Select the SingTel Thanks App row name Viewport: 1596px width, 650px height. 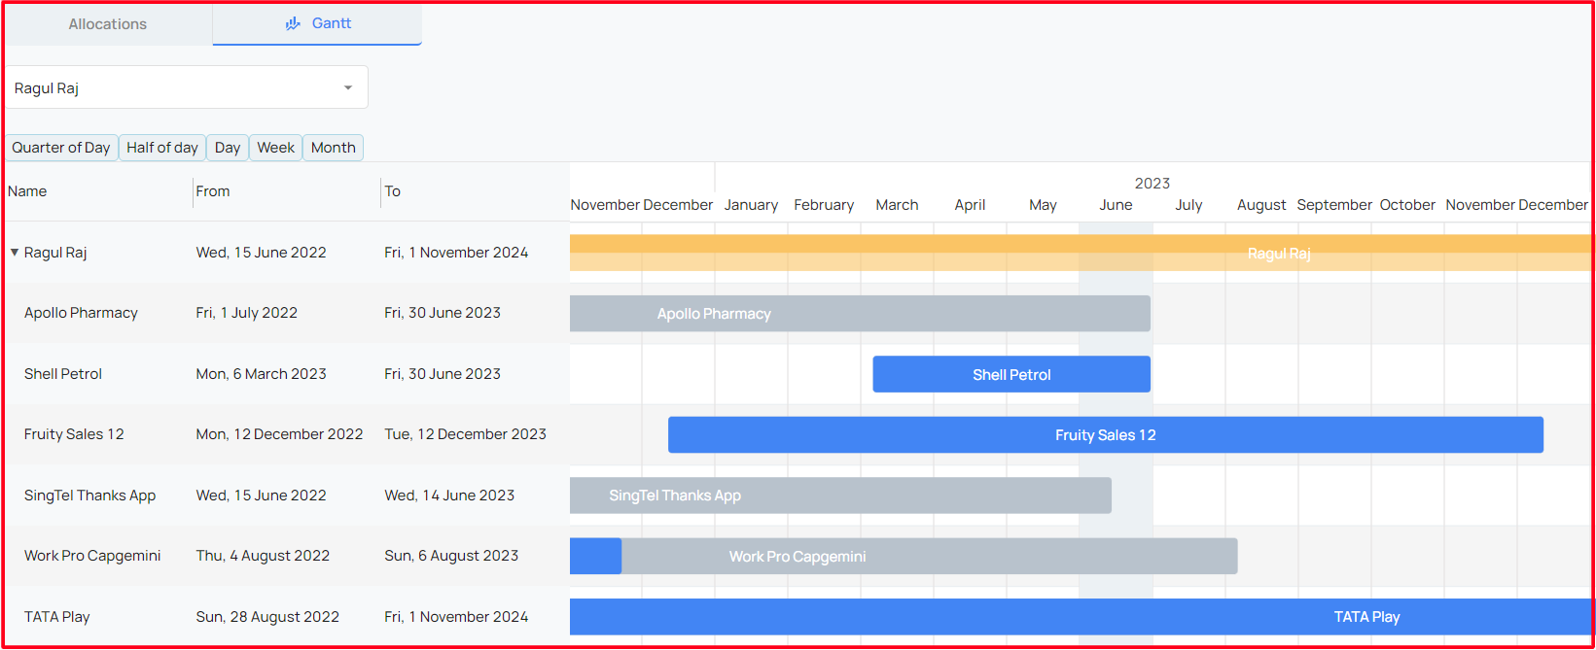(89, 496)
